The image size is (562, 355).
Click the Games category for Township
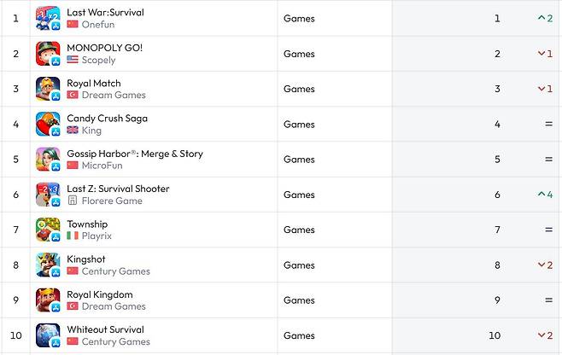coord(299,230)
